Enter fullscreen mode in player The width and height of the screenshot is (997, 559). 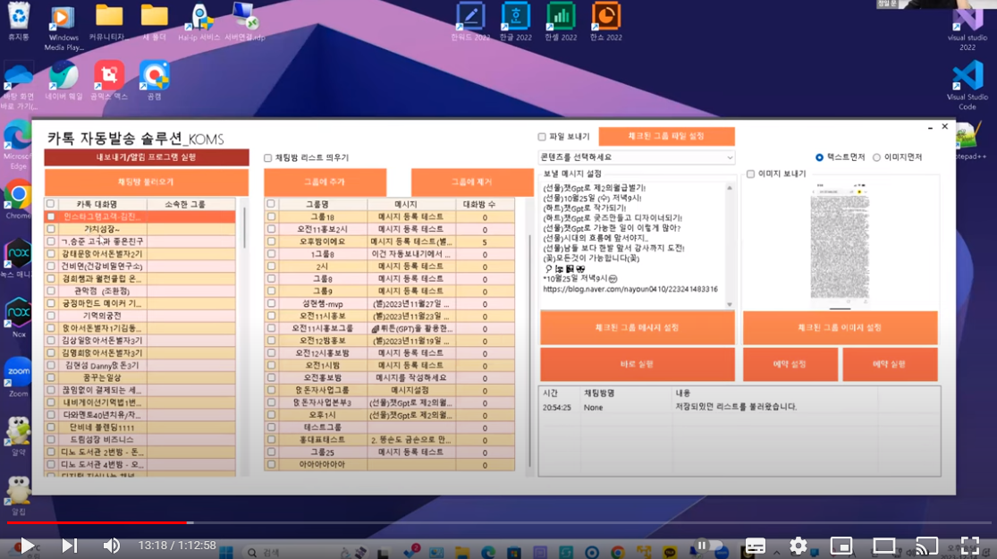(x=969, y=545)
